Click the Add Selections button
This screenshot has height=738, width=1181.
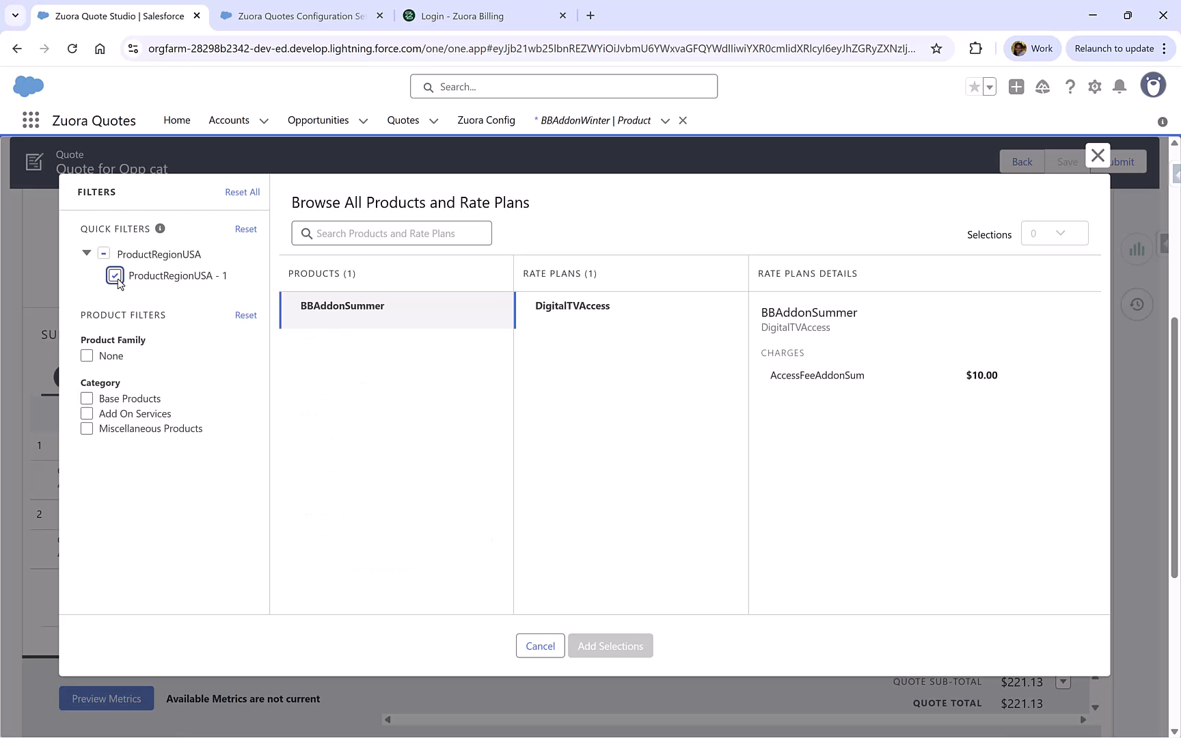[610, 646]
